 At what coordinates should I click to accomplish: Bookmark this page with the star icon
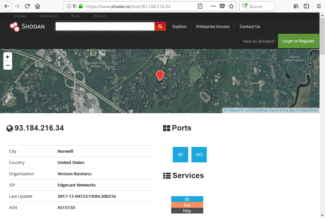click(x=231, y=6)
